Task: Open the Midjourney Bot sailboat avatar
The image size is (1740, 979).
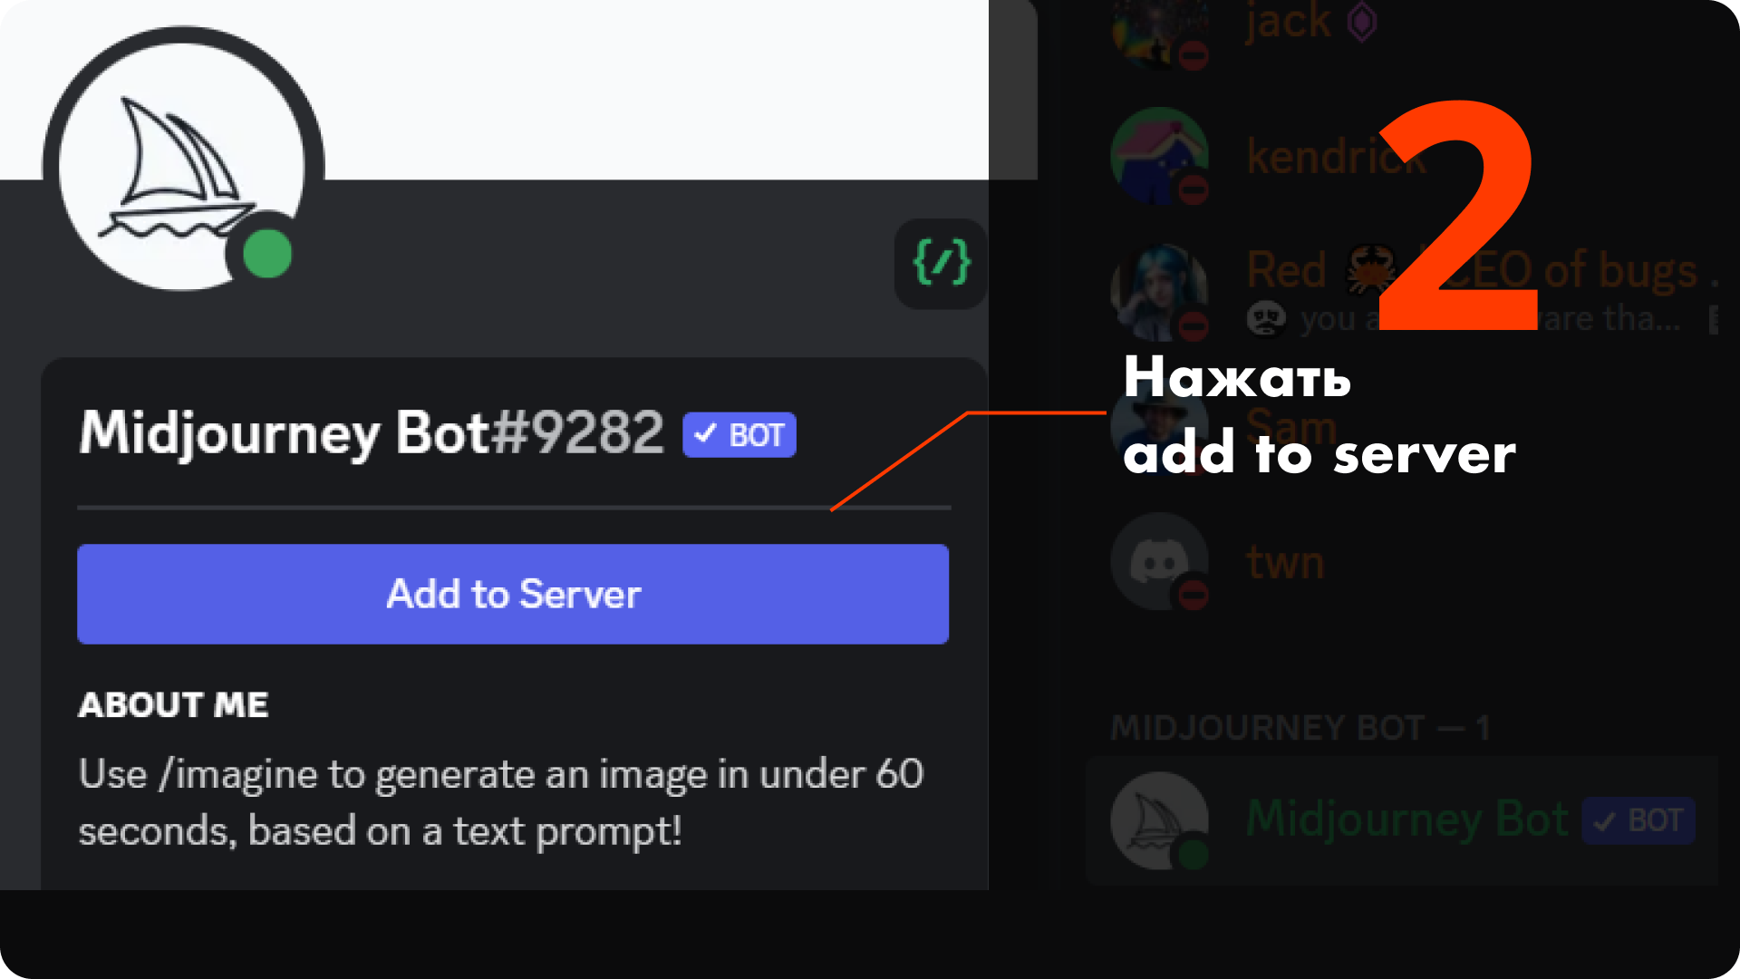Action: (184, 166)
